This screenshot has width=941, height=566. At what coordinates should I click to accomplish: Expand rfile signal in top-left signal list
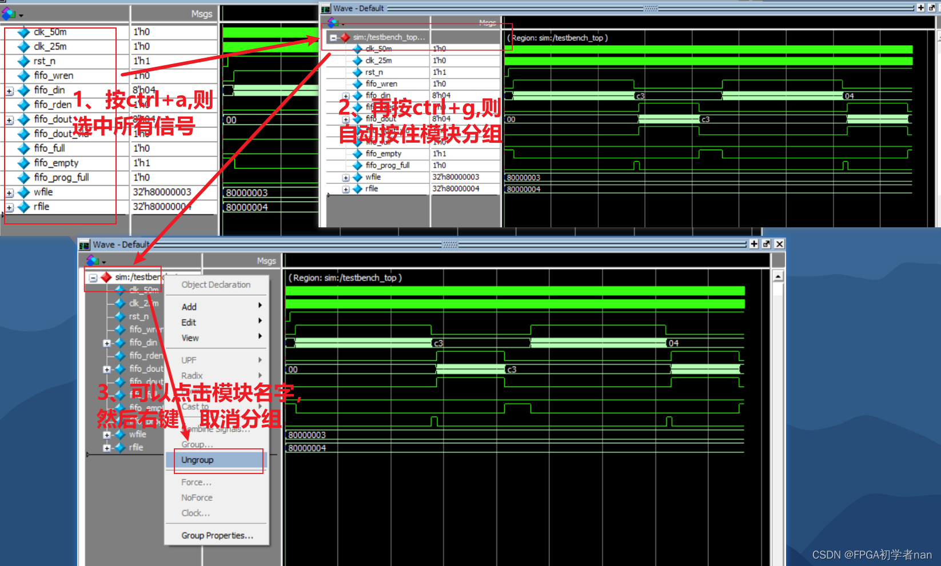pos(9,207)
